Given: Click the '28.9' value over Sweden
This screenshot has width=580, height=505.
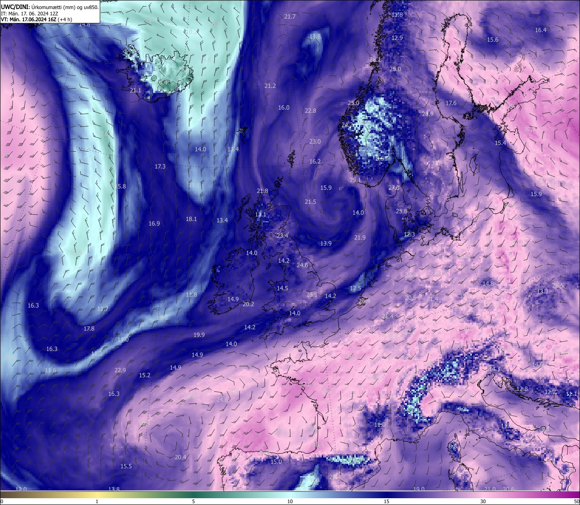Looking at the screenshot, I should pyautogui.click(x=428, y=114).
